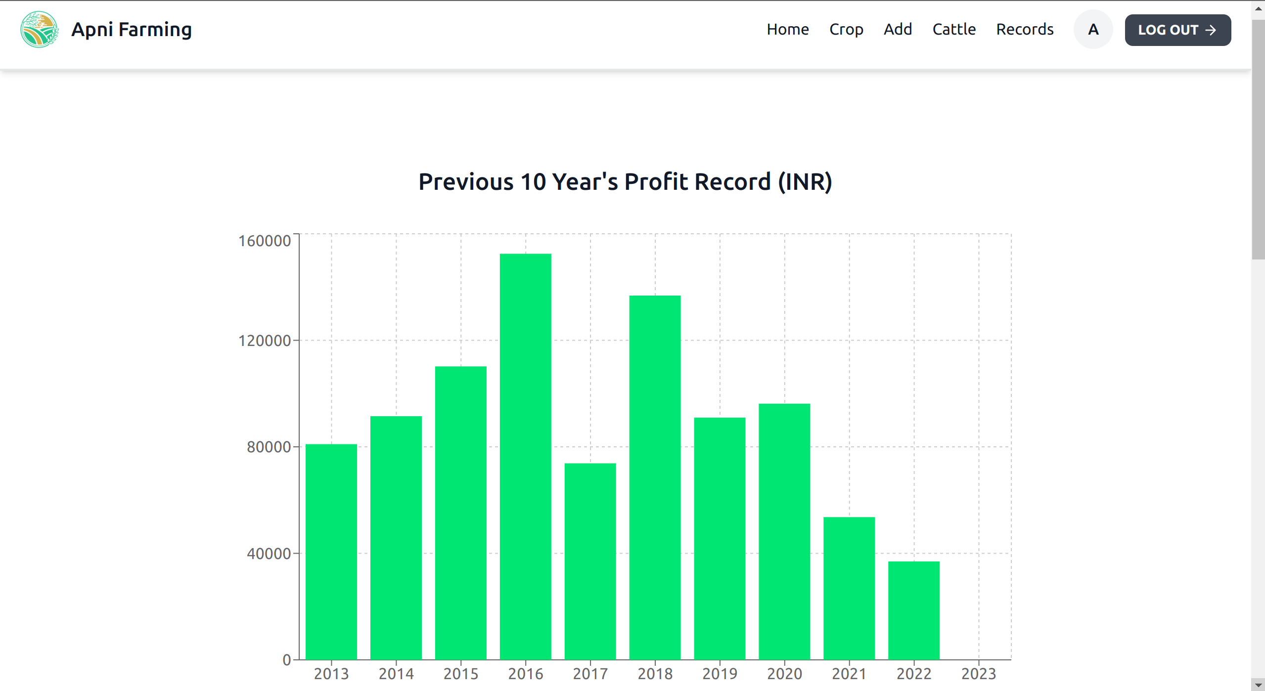Image resolution: width=1265 pixels, height=691 pixels.
Task: Click the user avatar letter A
Action: point(1093,30)
